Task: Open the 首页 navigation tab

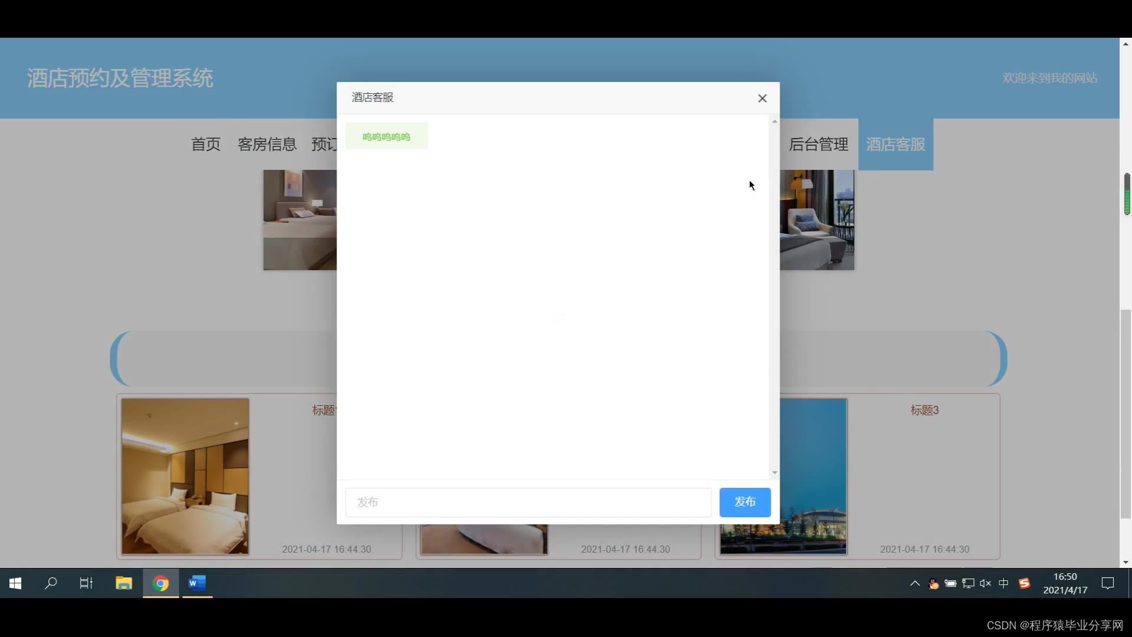Action: tap(206, 145)
